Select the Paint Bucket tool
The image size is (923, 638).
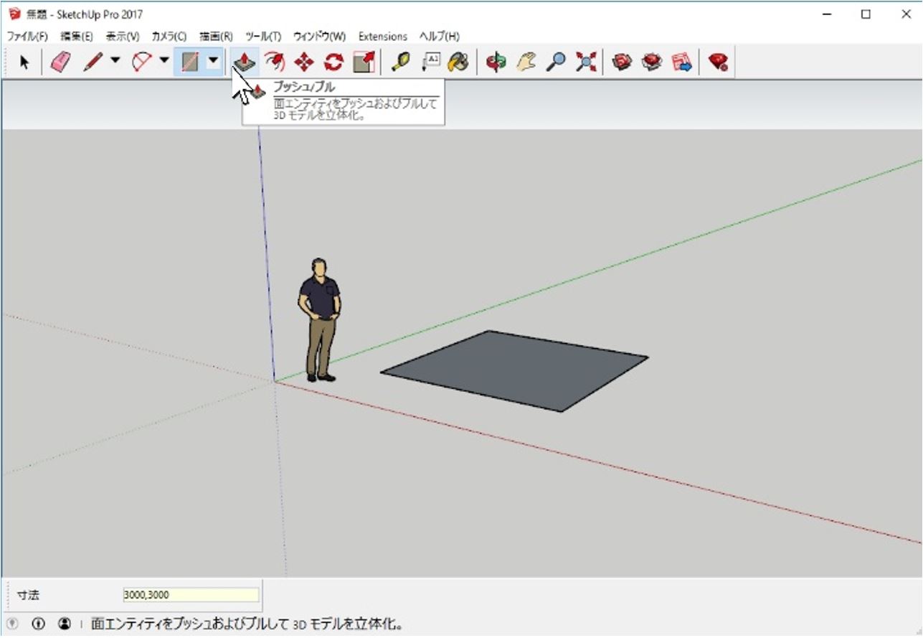[458, 62]
